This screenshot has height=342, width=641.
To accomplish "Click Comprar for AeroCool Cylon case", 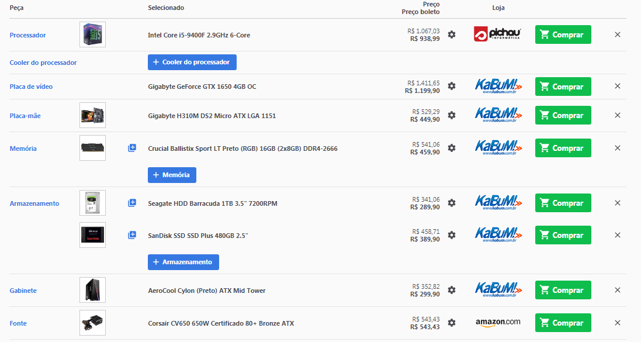I will [x=563, y=290].
